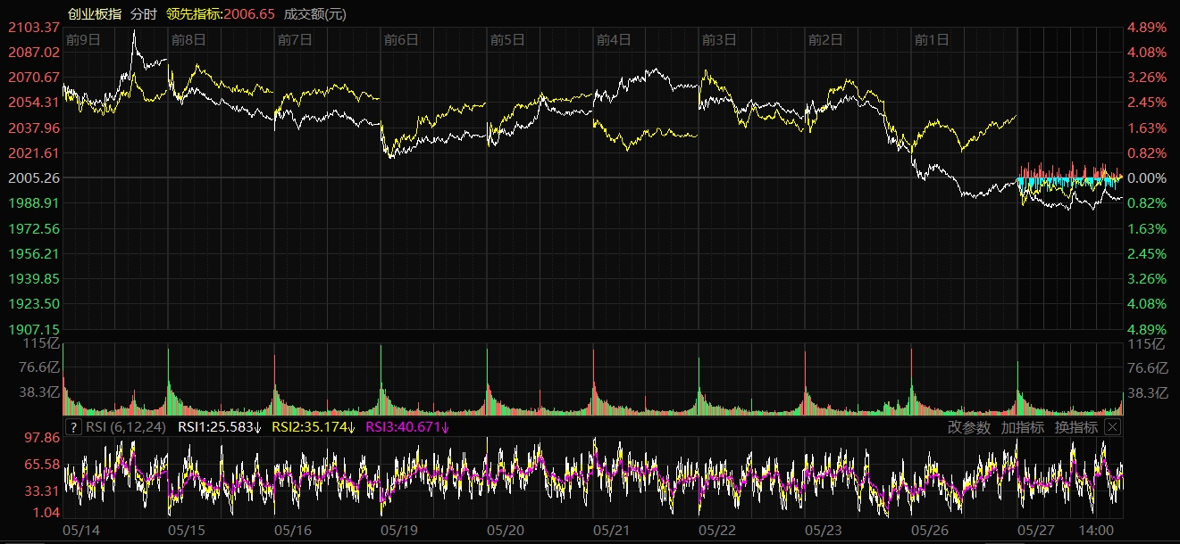Click the 05/21 date on the time axis
Screen dimensions: 1180x544
point(612,531)
